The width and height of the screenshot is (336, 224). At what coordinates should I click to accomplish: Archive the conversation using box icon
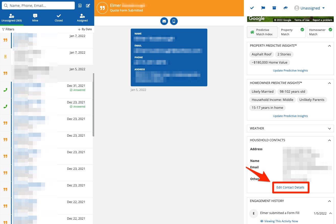point(274,8)
